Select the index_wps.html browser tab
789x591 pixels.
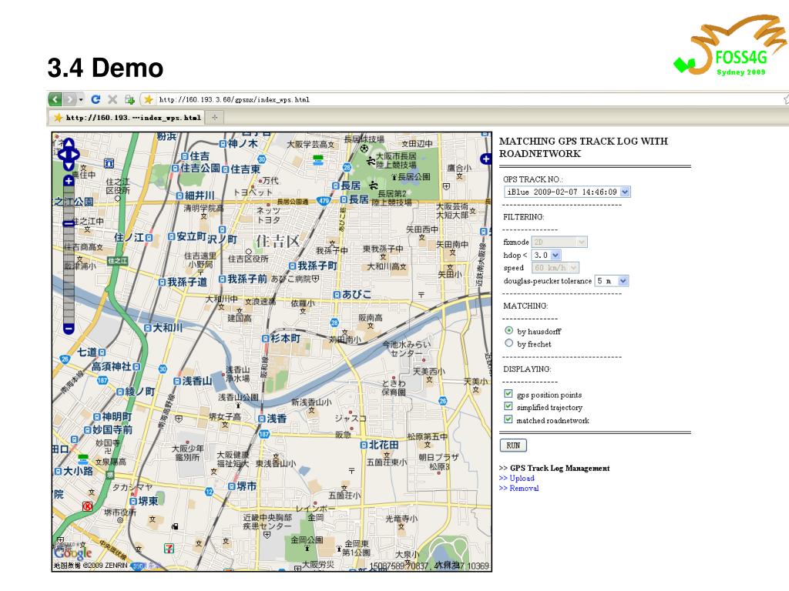click(x=128, y=118)
